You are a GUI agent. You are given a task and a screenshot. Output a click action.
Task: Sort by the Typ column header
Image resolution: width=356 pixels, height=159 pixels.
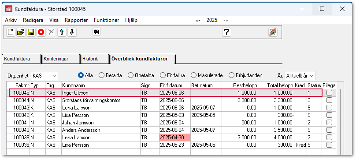tap(38, 85)
